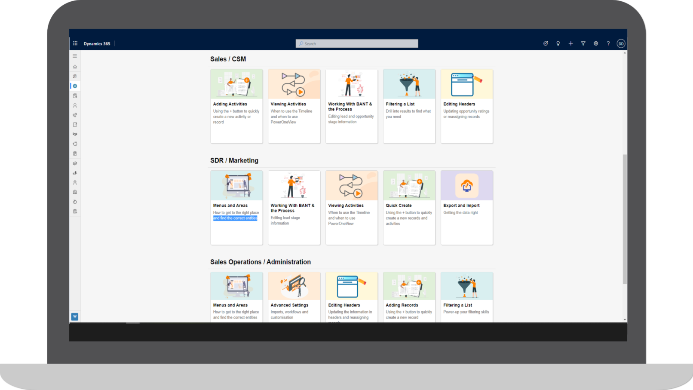Viewport: 693px width, 390px height.
Task: Click Dynamics 365 title in header
Action: point(97,43)
